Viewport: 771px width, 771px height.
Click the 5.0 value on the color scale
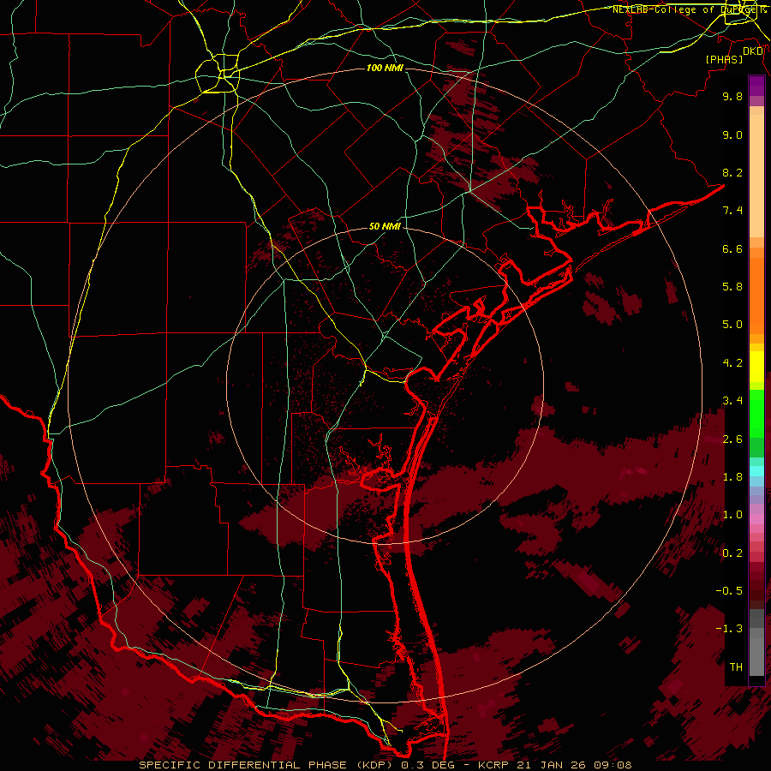[x=732, y=325]
